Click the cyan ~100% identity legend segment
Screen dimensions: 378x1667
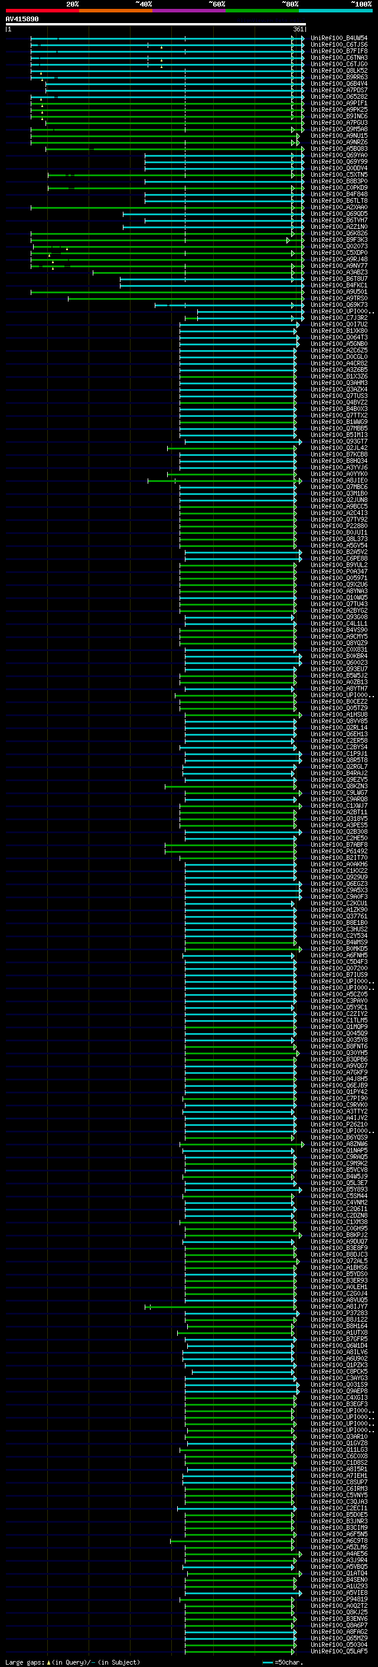click(x=335, y=11)
